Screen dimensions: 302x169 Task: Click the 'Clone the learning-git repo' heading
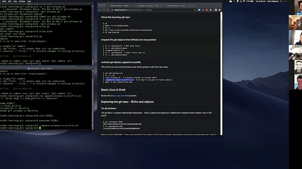tap(115, 17)
